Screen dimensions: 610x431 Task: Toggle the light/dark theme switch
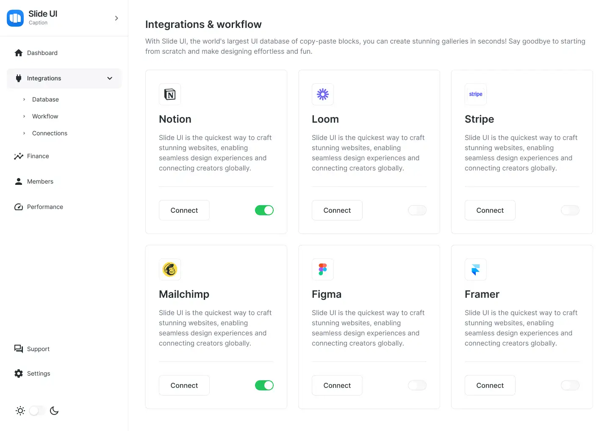37,411
